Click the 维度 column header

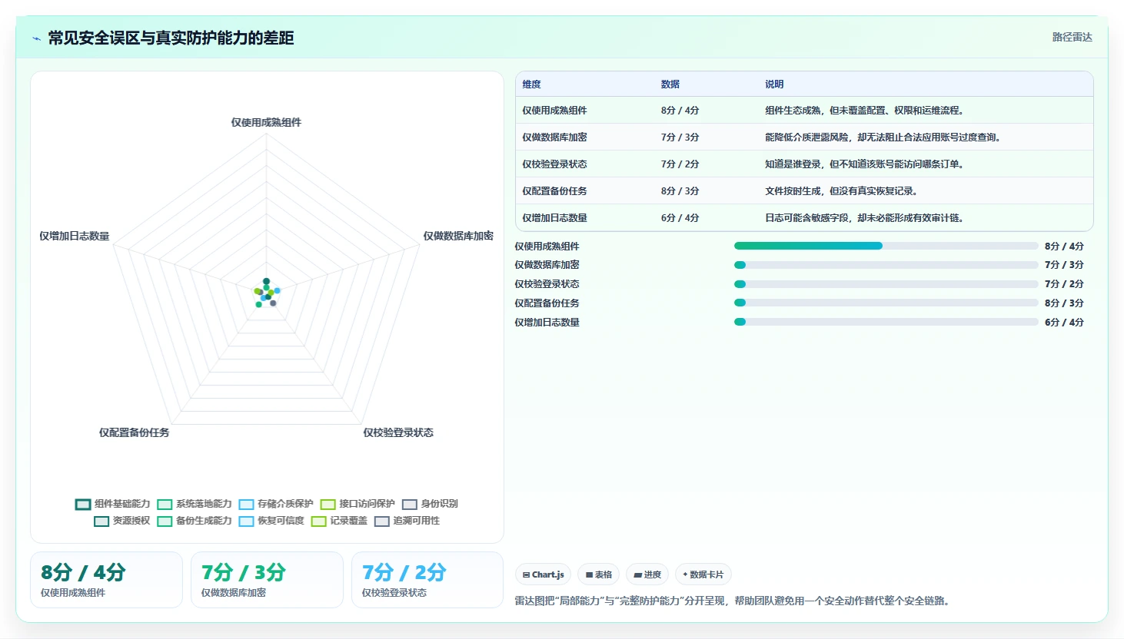[x=532, y=84]
